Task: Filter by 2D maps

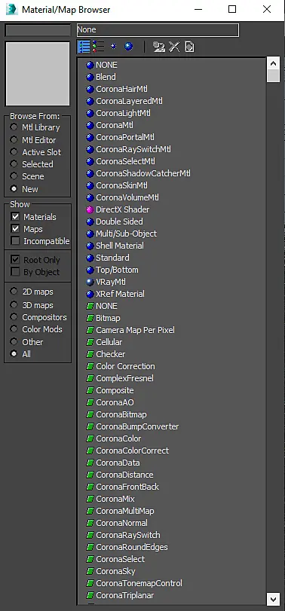Action: 14,291
